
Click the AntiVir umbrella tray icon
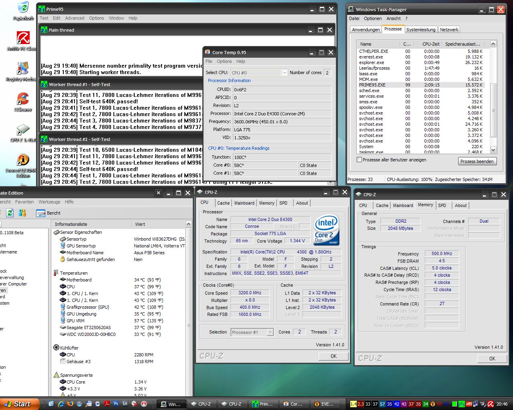point(490,404)
